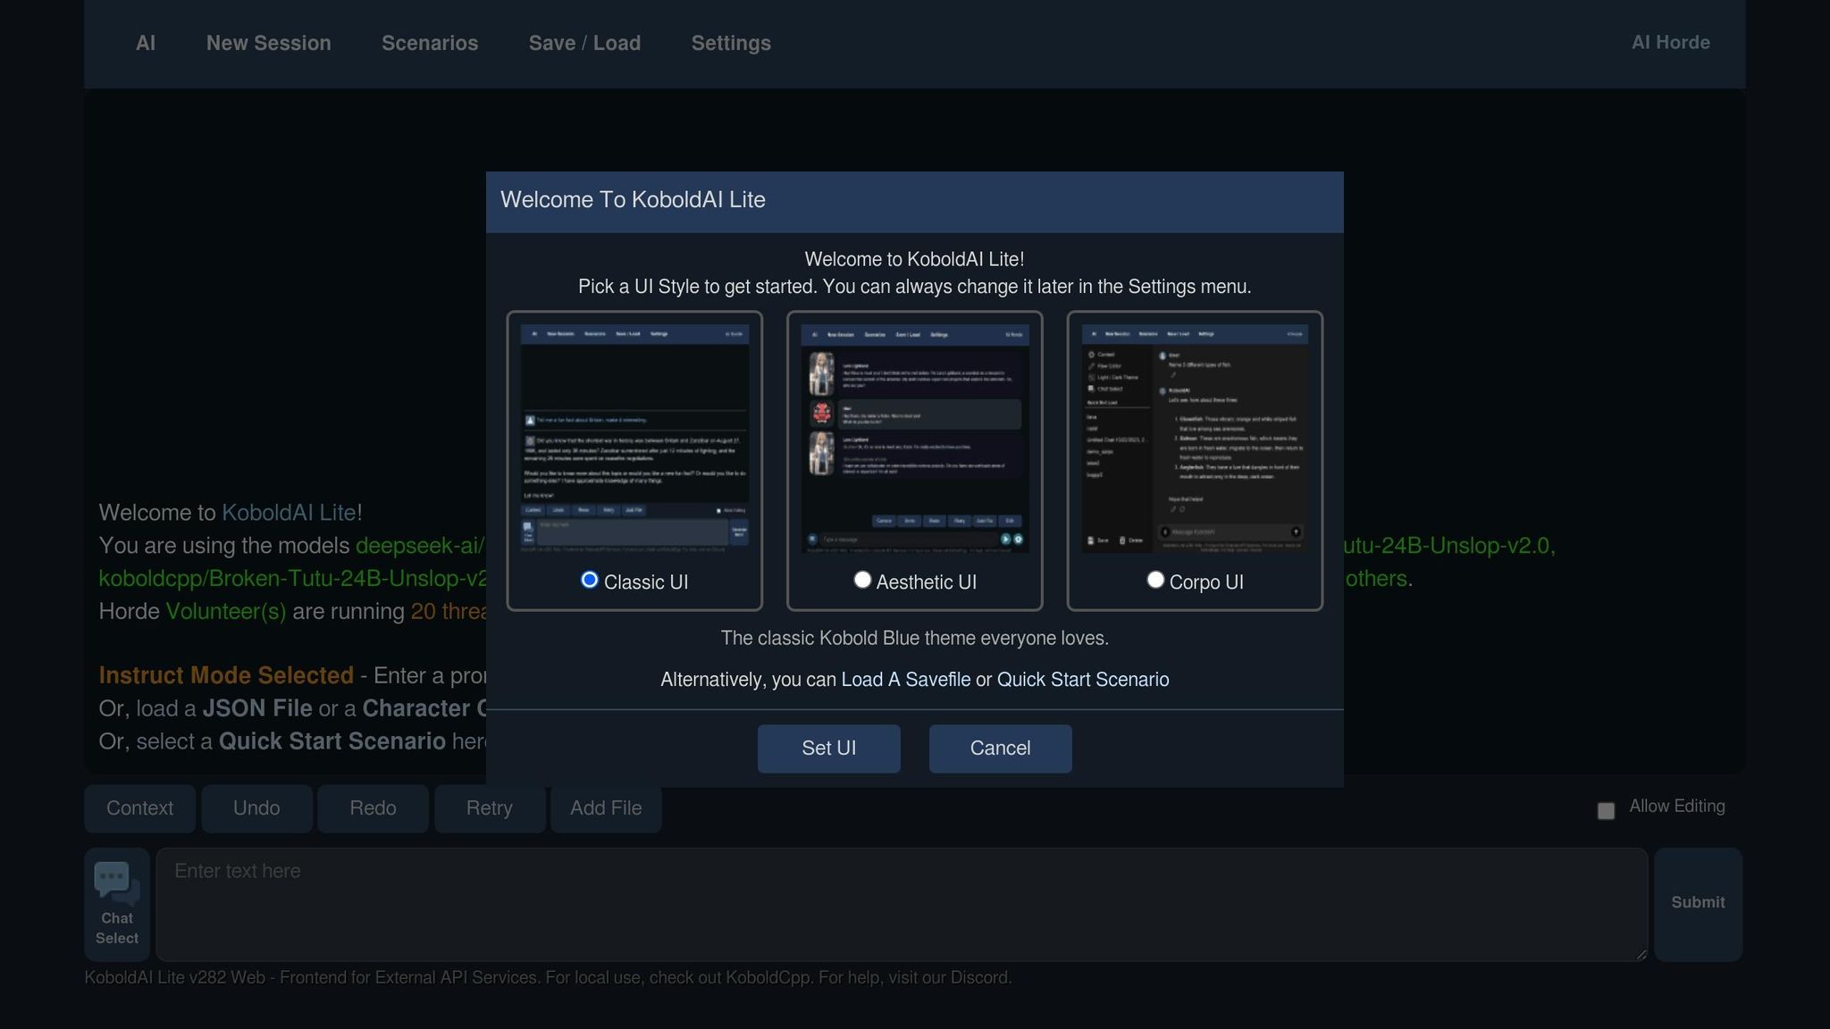The width and height of the screenshot is (1830, 1029).
Task: Dismiss the dialog with Cancel
Action: (1001, 749)
